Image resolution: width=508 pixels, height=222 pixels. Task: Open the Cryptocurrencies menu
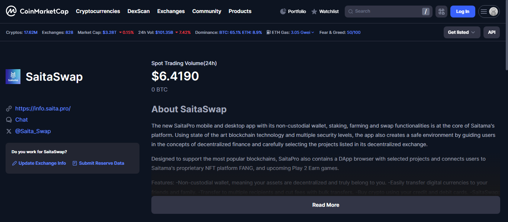pos(98,11)
